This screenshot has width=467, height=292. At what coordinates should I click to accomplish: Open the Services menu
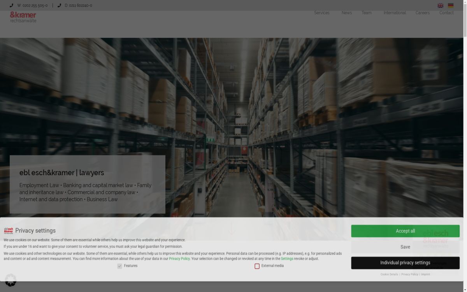tap(322, 12)
